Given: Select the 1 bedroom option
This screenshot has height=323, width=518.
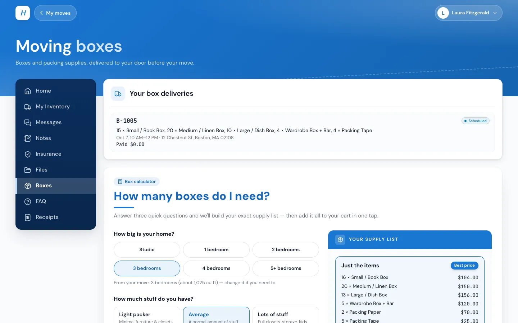Looking at the screenshot, I should pos(216,250).
